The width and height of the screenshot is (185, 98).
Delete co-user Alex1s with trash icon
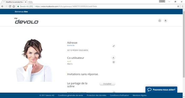pos(114,62)
